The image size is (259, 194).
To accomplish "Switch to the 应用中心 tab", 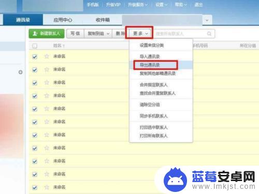I will tap(63, 20).
